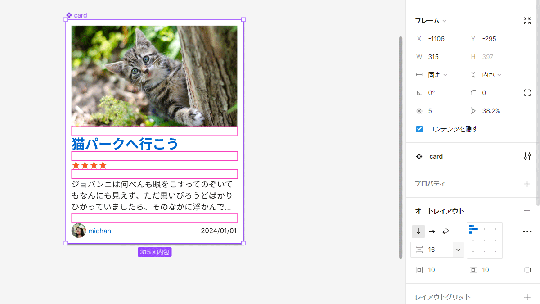This screenshot has width=540, height=304.
Task: Click the card component diamond icon in panel
Action: (x=419, y=156)
